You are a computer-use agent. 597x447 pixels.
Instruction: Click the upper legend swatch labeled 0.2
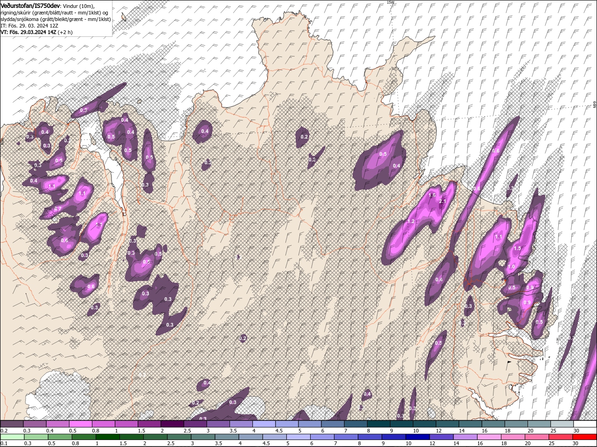point(12,424)
